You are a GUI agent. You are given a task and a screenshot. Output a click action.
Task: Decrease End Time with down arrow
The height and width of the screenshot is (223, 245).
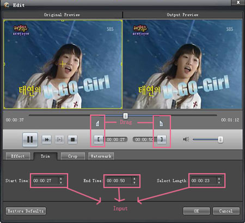coord(134,183)
